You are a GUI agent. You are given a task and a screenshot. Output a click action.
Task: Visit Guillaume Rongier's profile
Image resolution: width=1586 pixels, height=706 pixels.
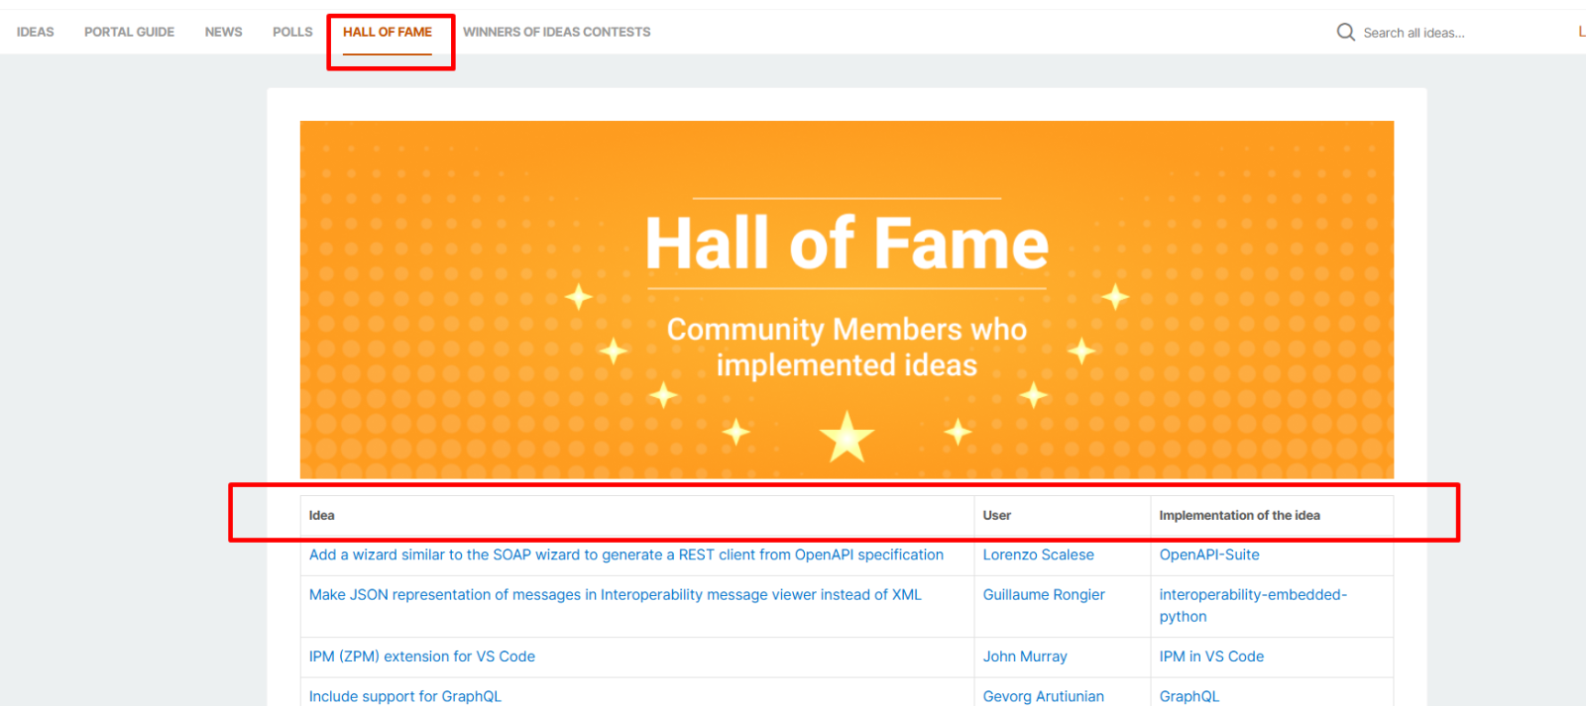(1043, 594)
